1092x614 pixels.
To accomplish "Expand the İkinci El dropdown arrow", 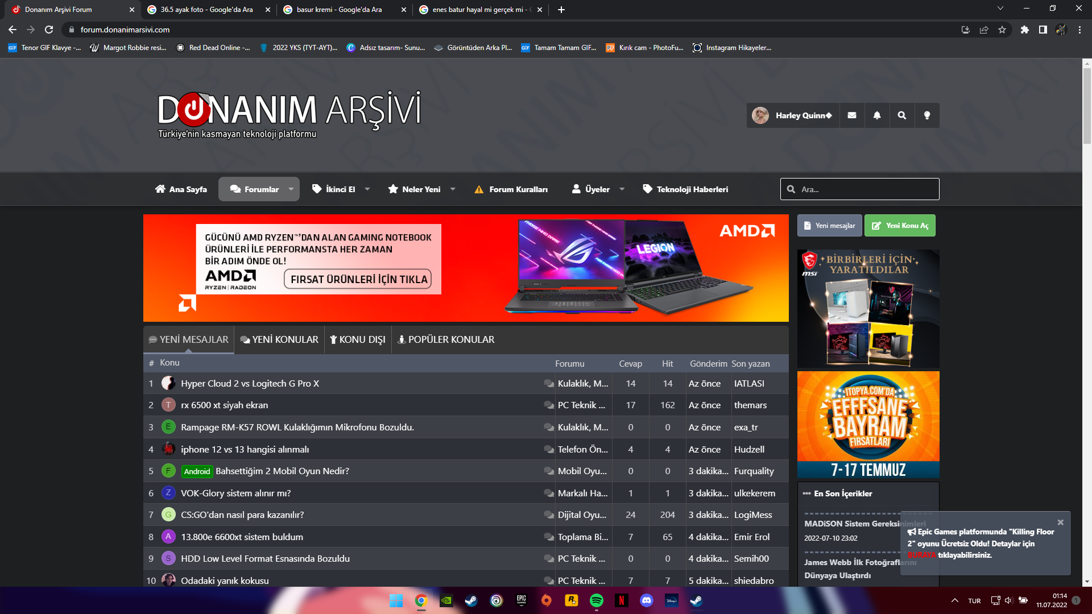I will (367, 189).
